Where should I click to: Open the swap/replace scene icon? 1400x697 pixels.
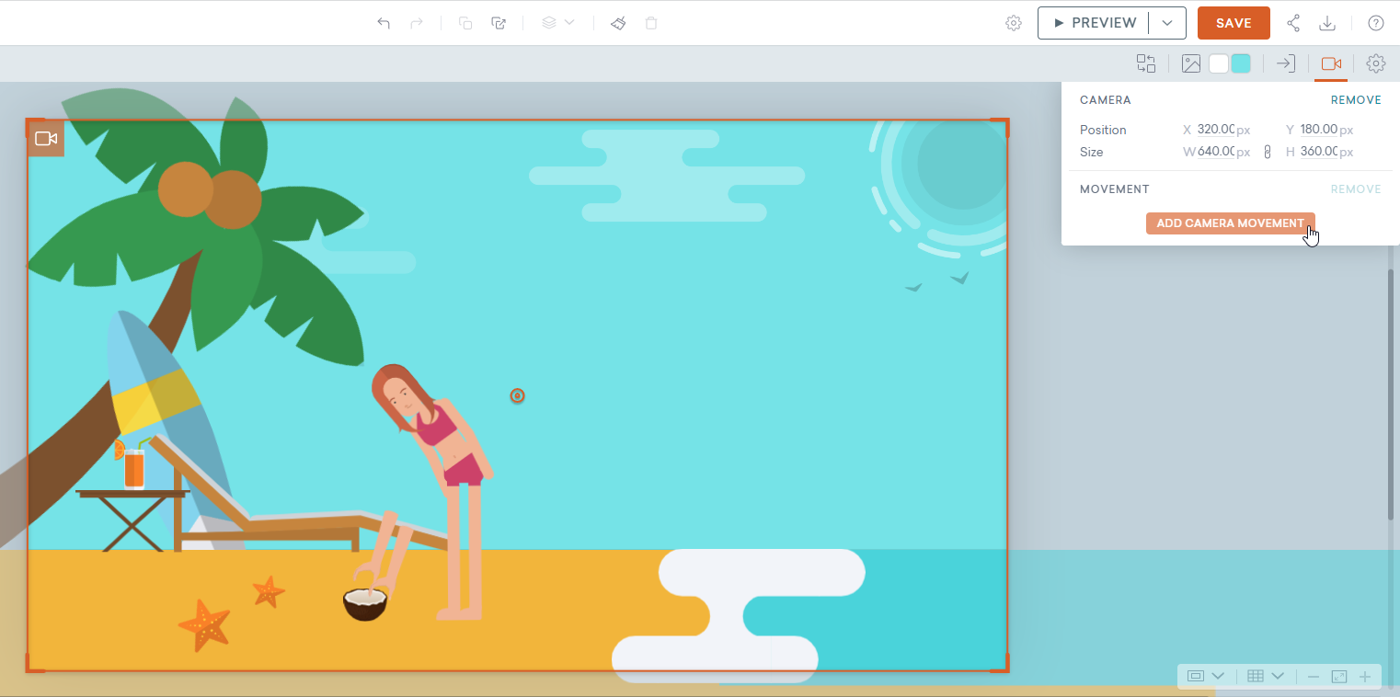1145,63
